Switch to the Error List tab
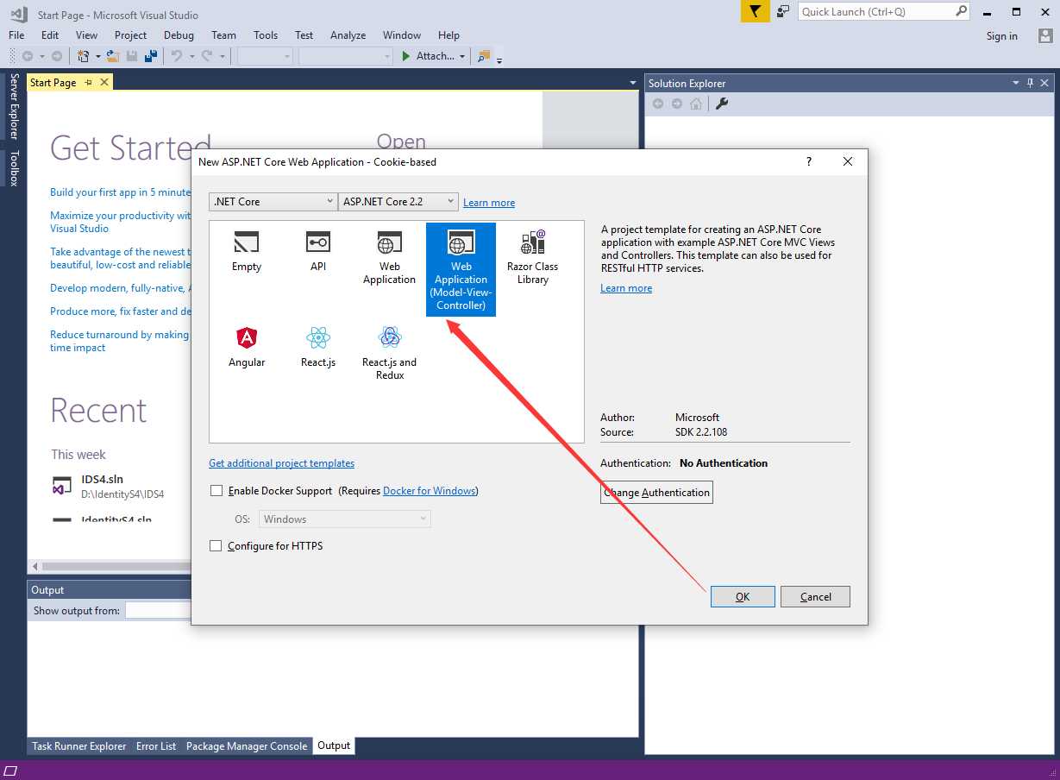 (x=156, y=745)
